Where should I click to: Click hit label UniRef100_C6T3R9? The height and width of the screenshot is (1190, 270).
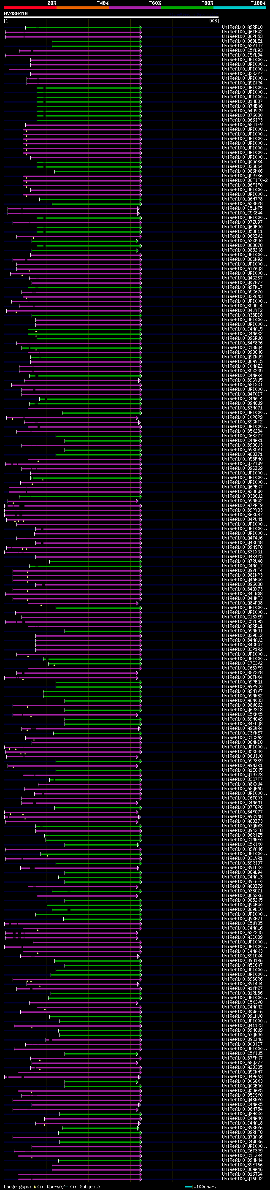click(242, 1151)
